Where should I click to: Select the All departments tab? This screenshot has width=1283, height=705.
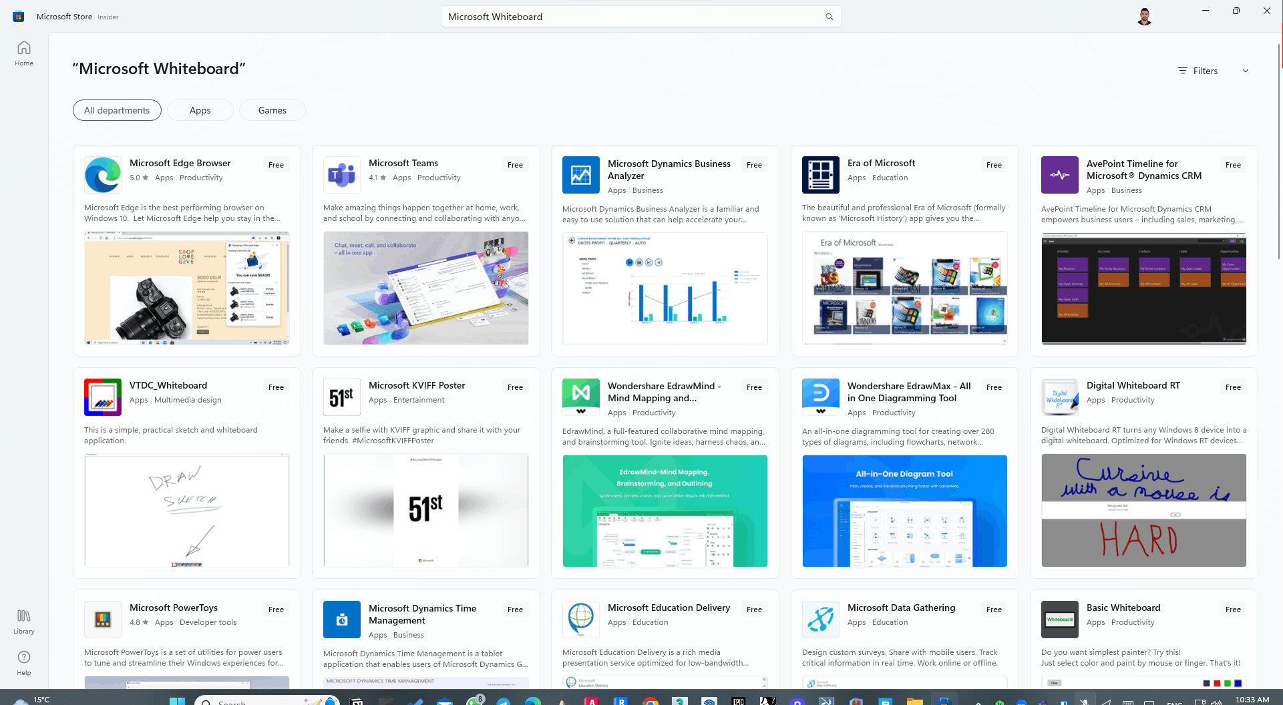pyautogui.click(x=117, y=110)
